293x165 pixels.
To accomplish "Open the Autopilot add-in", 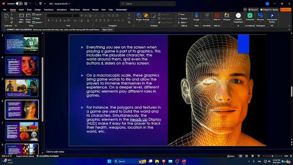I will [250, 17].
